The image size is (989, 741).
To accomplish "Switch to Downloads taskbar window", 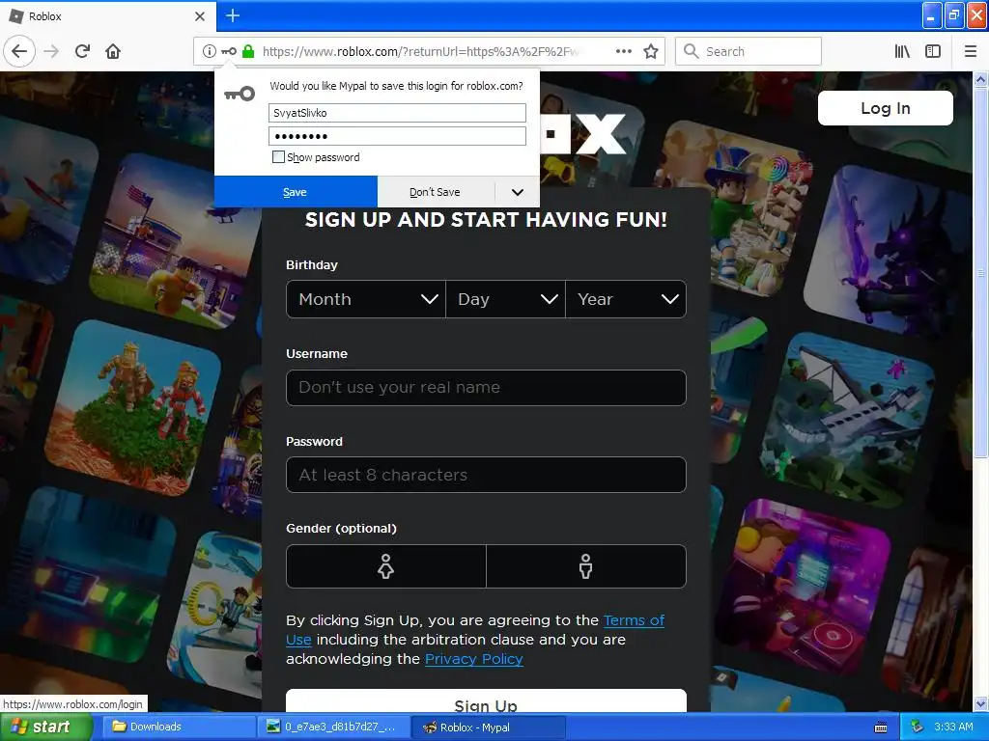I will pyautogui.click(x=177, y=727).
